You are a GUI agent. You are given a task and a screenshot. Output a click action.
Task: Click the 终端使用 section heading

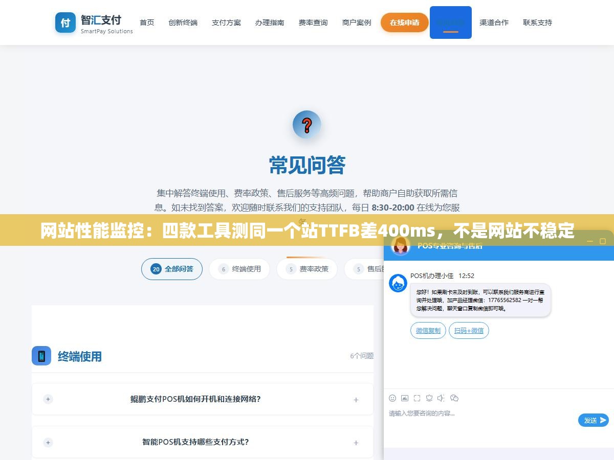pyautogui.click(x=80, y=356)
